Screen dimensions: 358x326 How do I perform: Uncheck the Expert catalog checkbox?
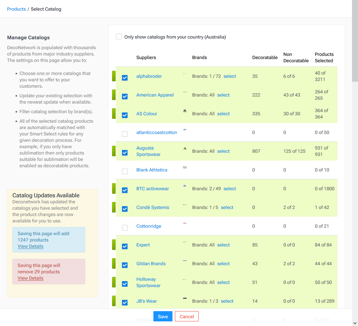125,246
